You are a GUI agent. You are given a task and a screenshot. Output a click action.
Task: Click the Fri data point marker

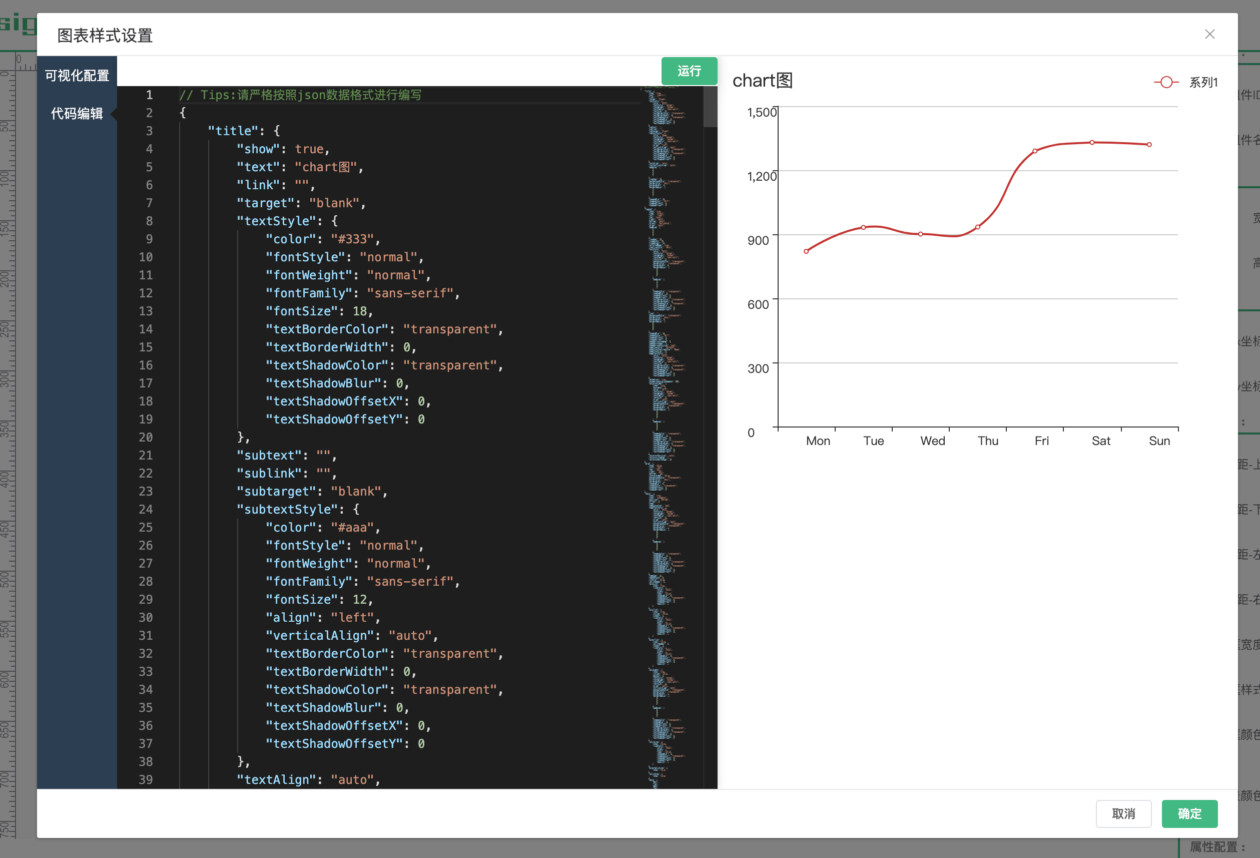(x=1035, y=151)
